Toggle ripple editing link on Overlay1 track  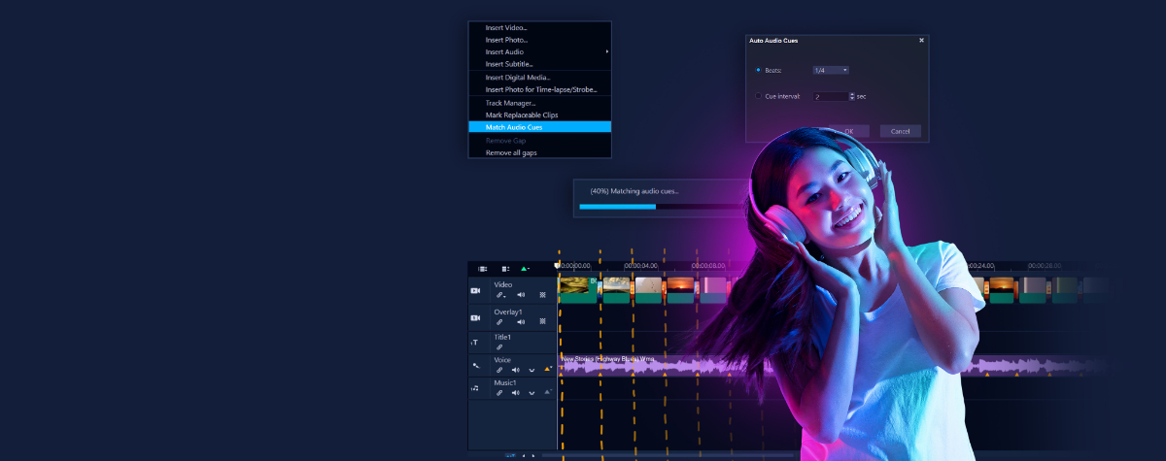tap(499, 322)
